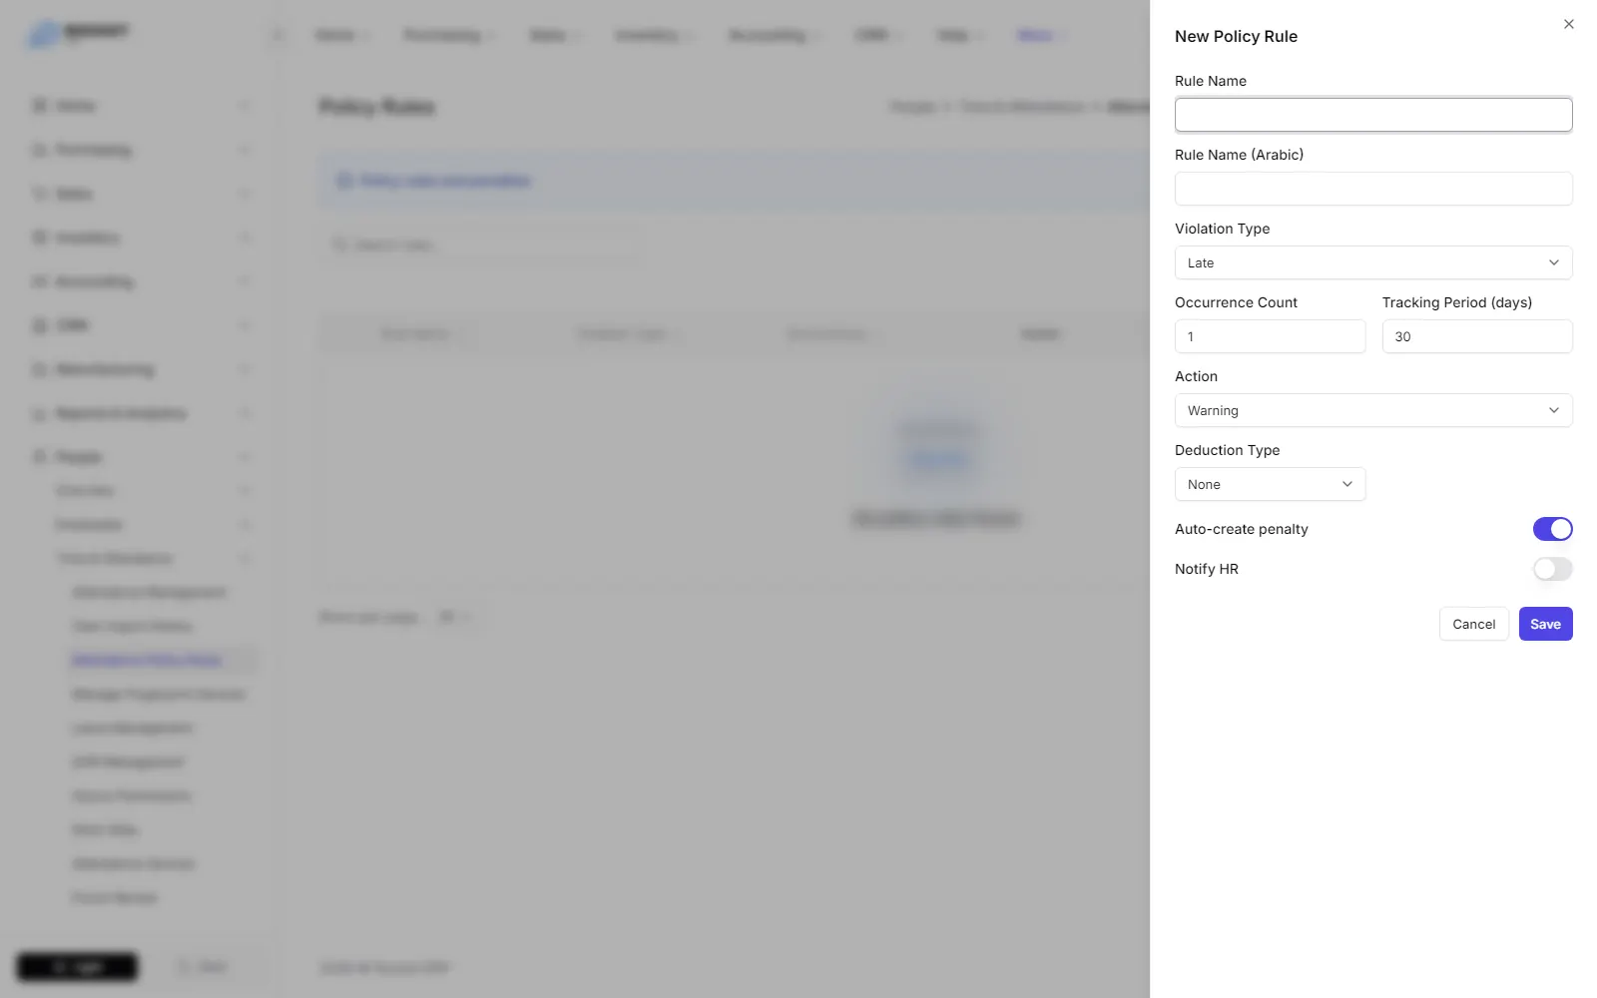This screenshot has height=998, width=1597.
Task: Cancel the new policy rule
Action: coord(1473,624)
